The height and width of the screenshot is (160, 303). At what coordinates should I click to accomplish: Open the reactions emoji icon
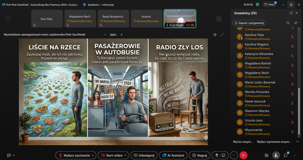pos(223,155)
